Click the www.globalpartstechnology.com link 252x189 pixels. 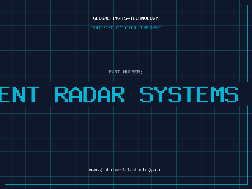click(x=126, y=170)
